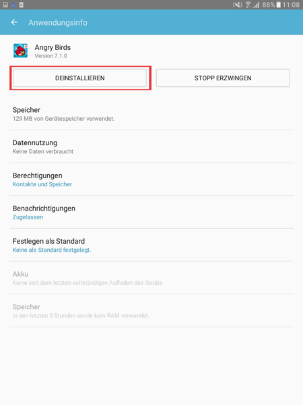Tap the back arrow in header
Screen dimensions: 303x405
point(14,22)
